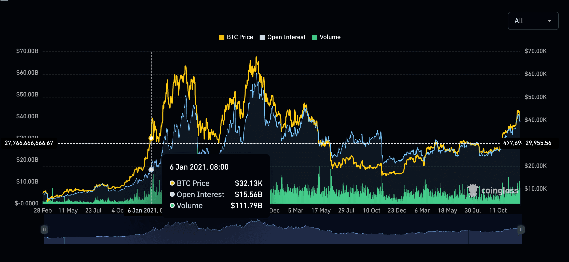
Task: Click the $40.00B left axis label
Action: pos(27,116)
